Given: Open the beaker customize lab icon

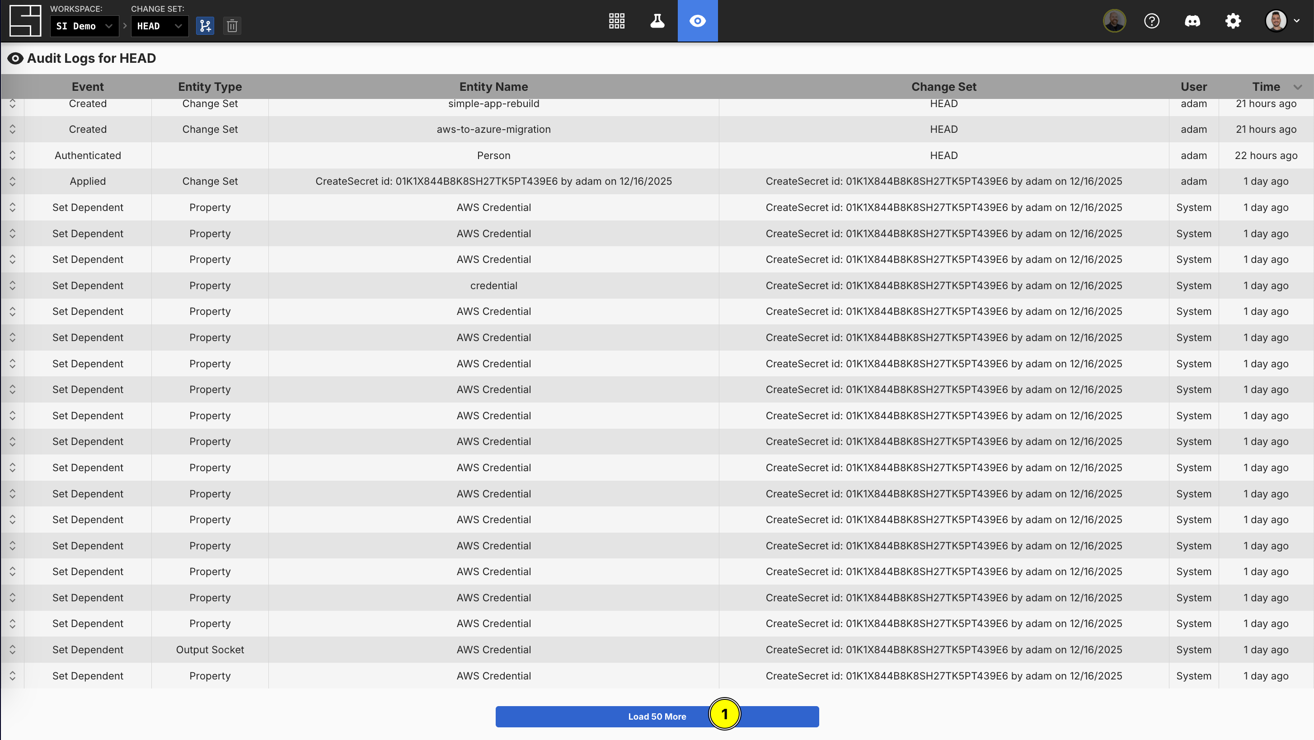Looking at the screenshot, I should (657, 21).
